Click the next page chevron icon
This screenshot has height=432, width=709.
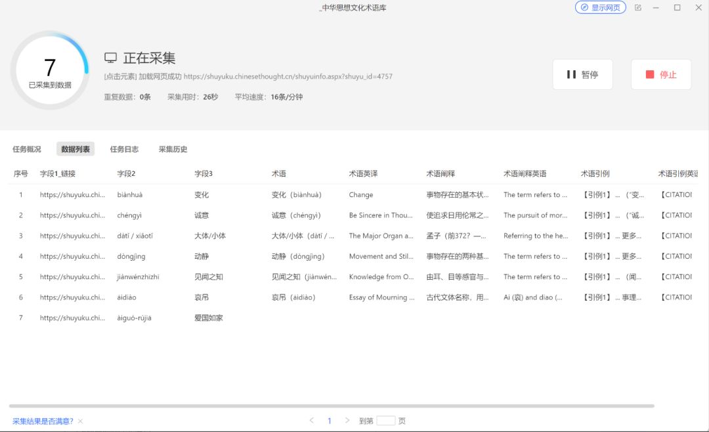[x=347, y=420]
